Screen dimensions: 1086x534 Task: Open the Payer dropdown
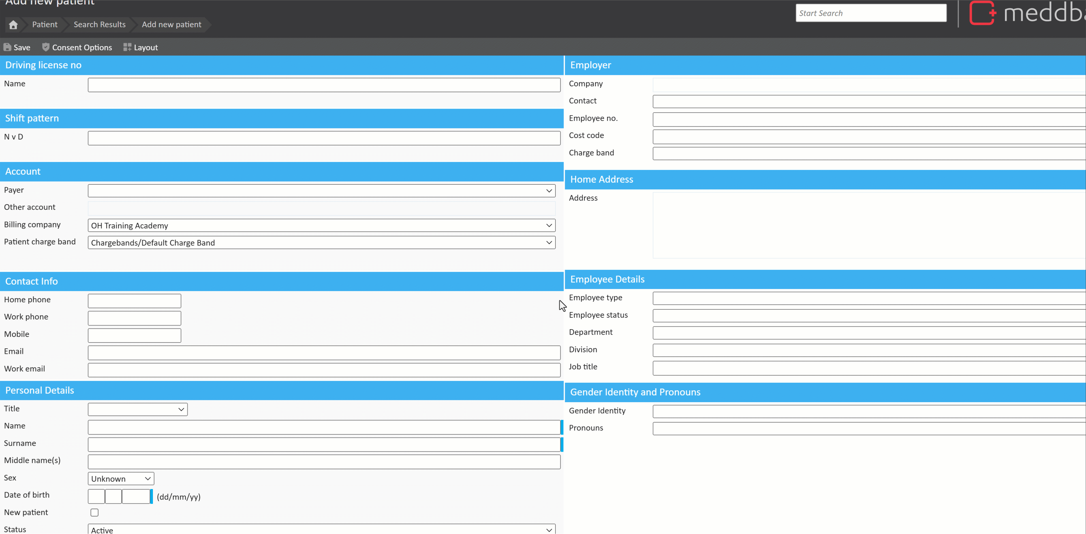coord(321,191)
